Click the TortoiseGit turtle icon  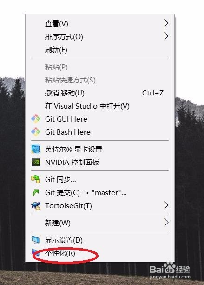click(x=36, y=205)
